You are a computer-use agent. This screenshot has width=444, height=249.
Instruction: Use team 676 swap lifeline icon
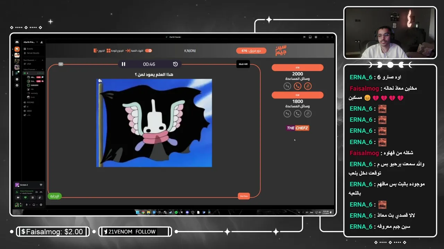(287, 86)
